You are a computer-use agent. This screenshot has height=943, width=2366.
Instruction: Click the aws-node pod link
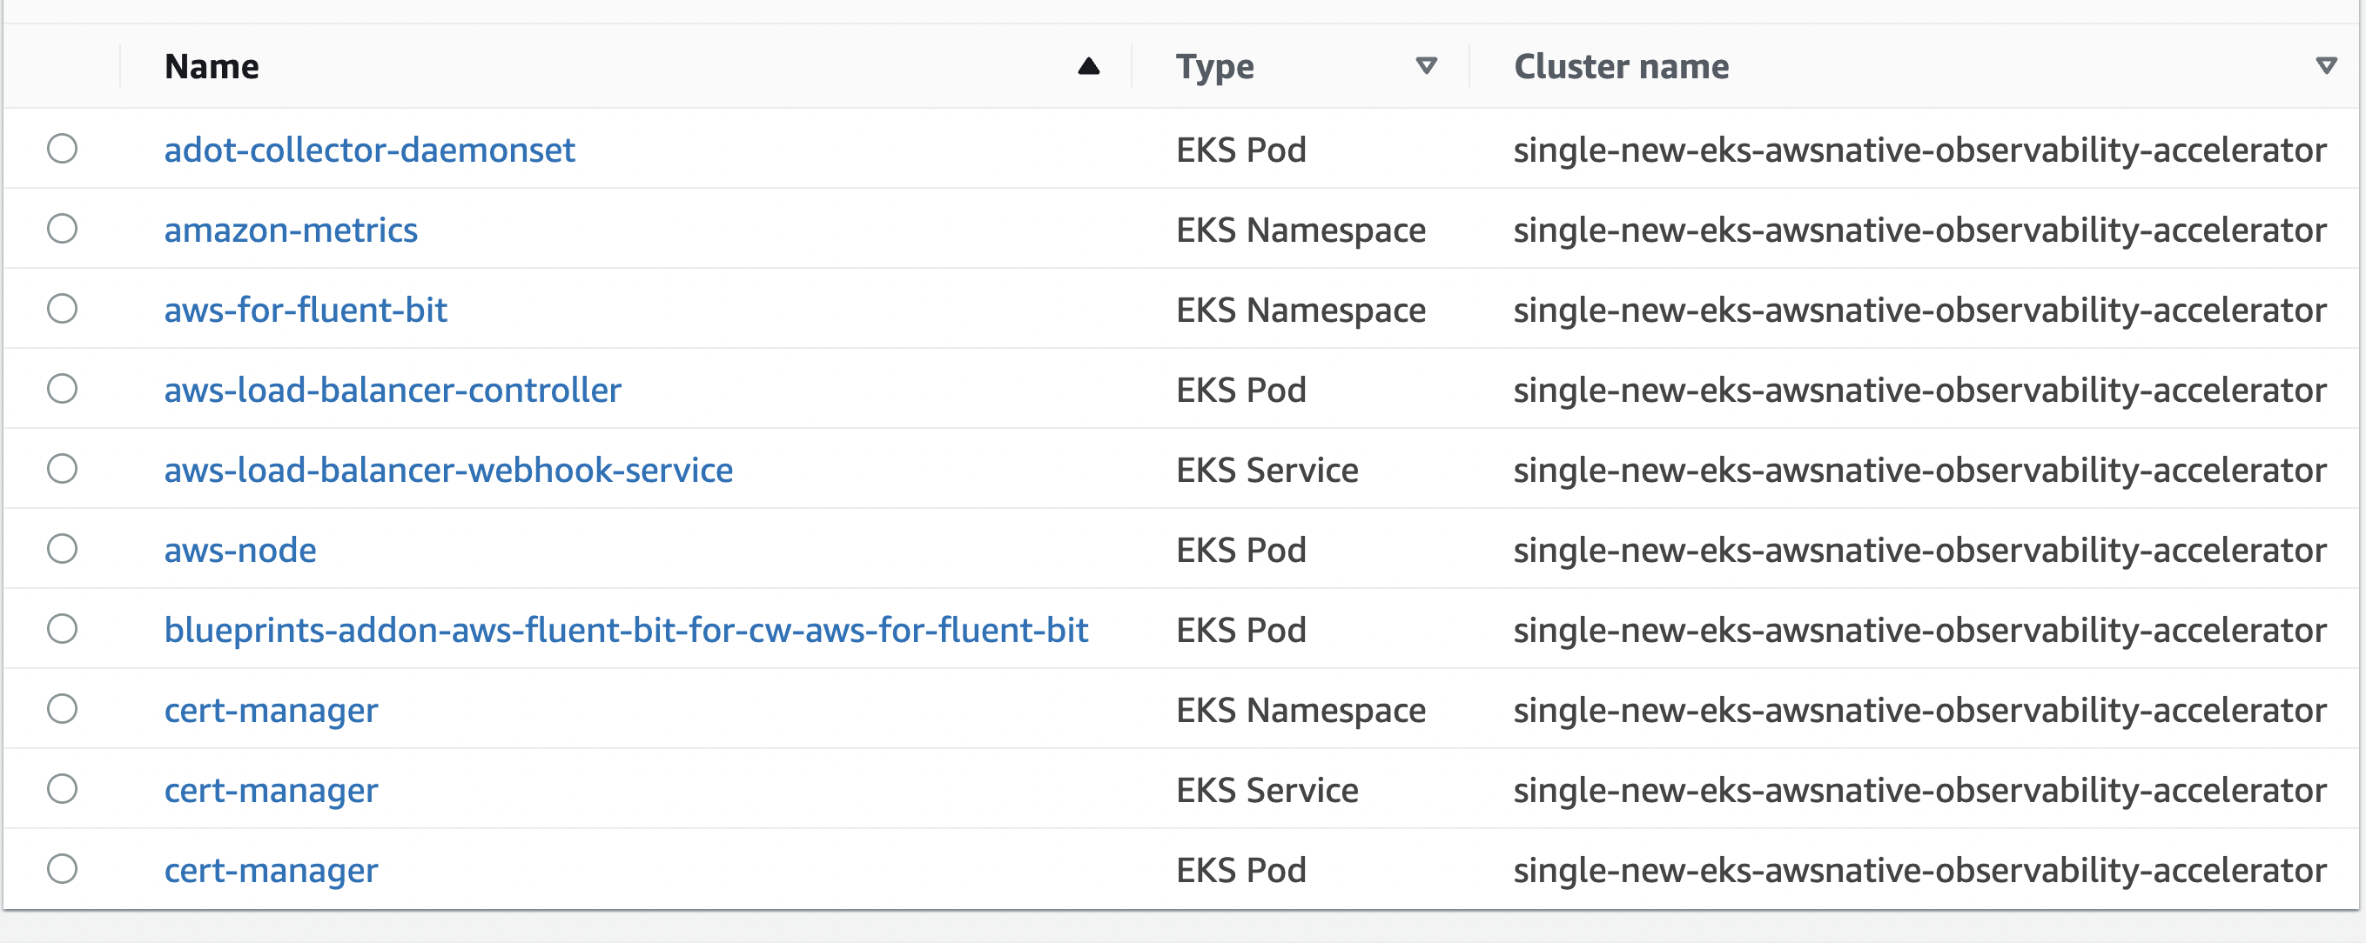(x=239, y=550)
